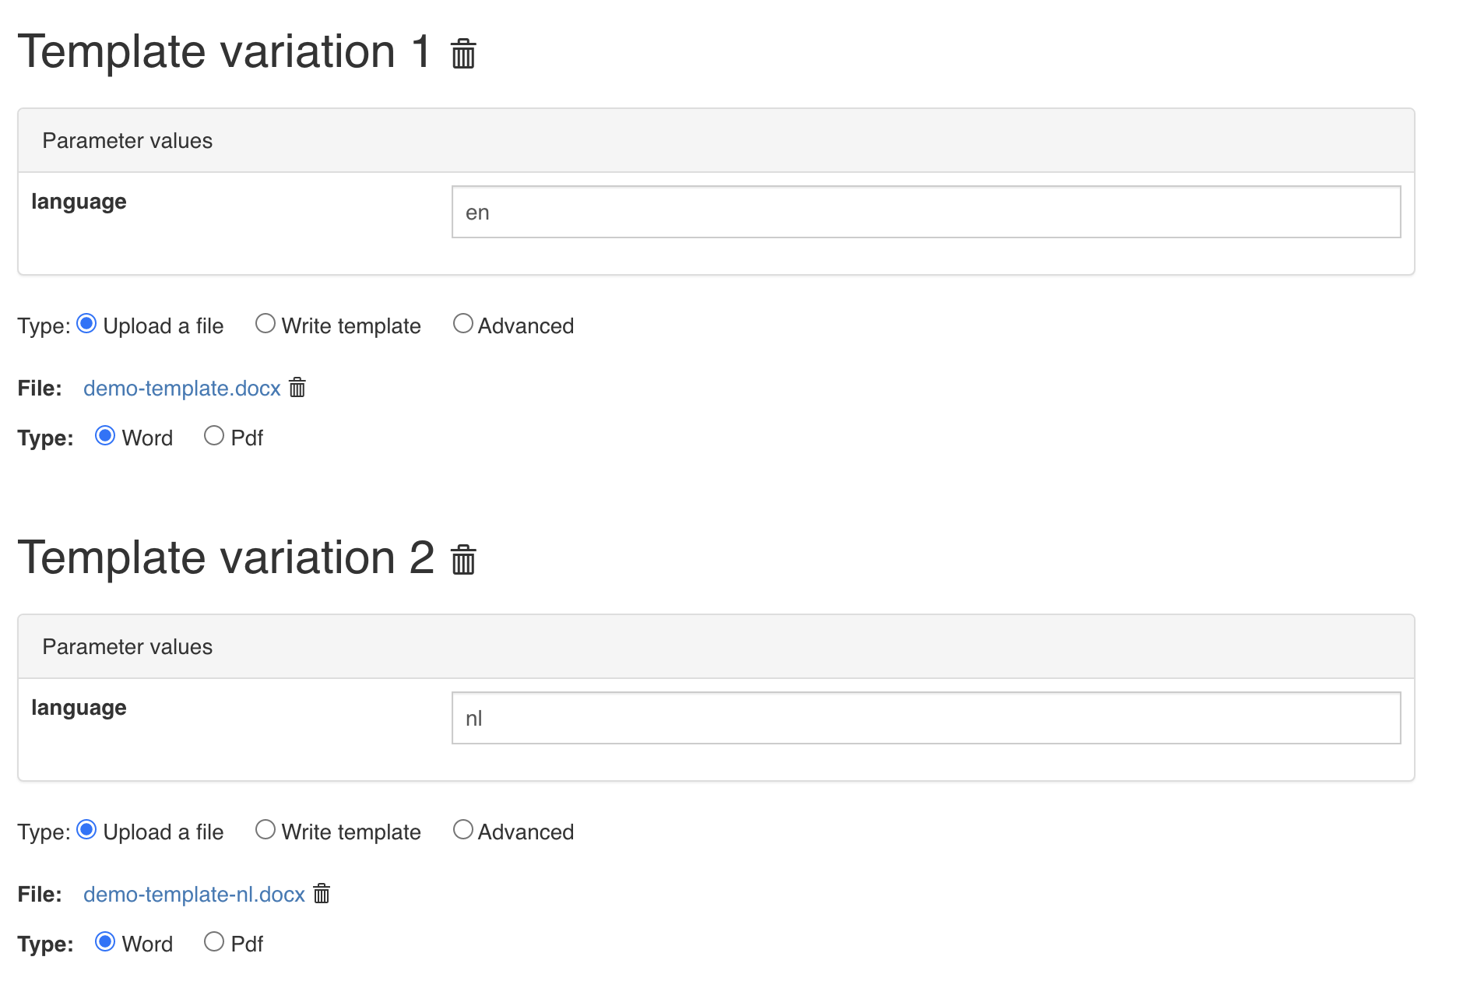Screen dimensions: 1470x1006
Task: Select Write template for Template variation 1
Action: [x=265, y=322]
